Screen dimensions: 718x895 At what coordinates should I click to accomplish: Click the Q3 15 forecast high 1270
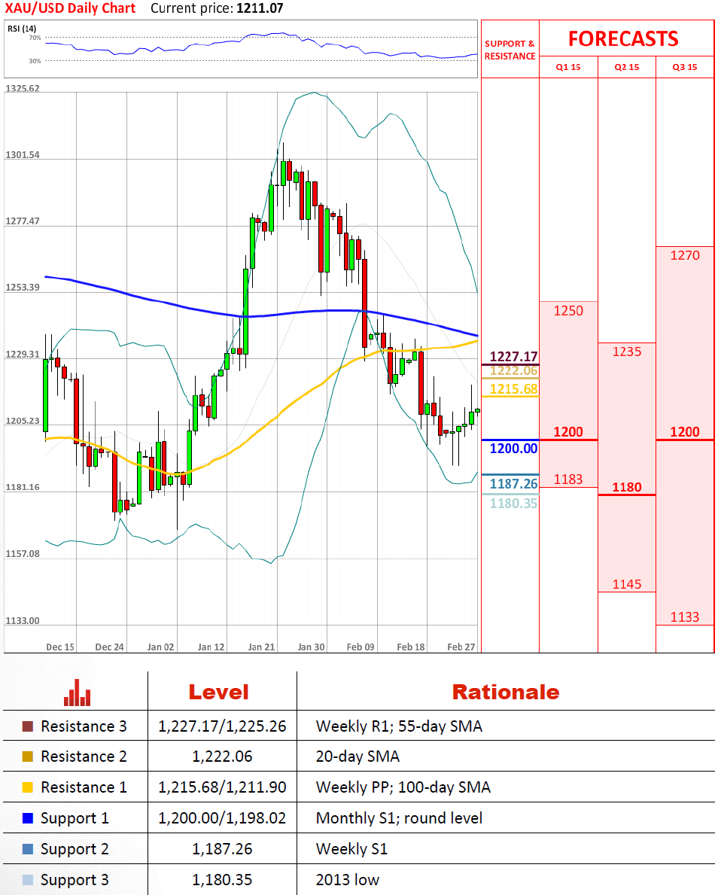pos(685,255)
